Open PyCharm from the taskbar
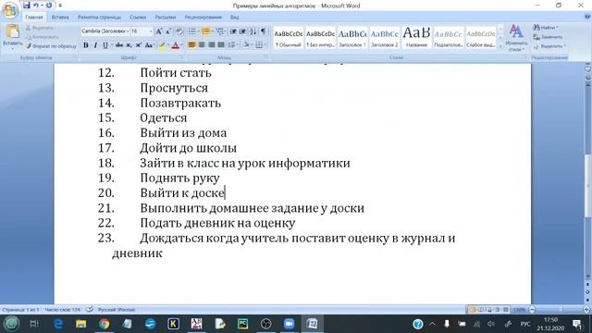This screenshot has width=592, height=333. 242,324
